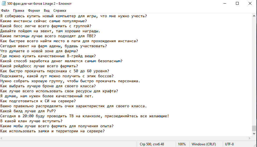Click the line and column status indicator
This screenshot has width=257, height=147.
pos(152,144)
